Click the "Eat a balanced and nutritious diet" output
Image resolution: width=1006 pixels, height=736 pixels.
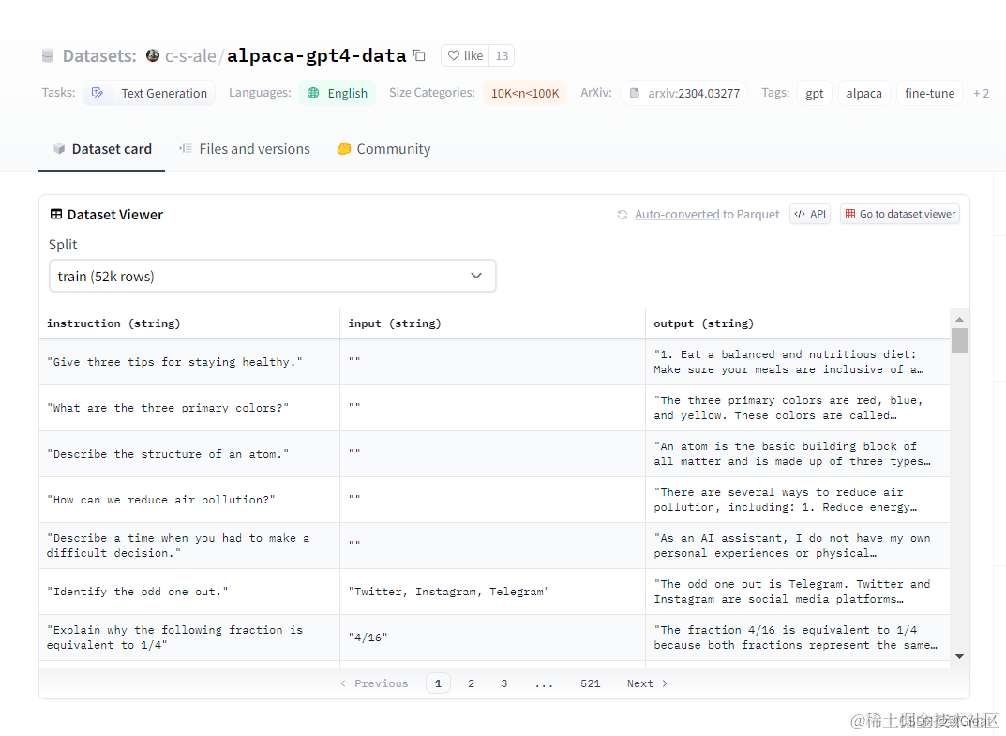(x=798, y=362)
